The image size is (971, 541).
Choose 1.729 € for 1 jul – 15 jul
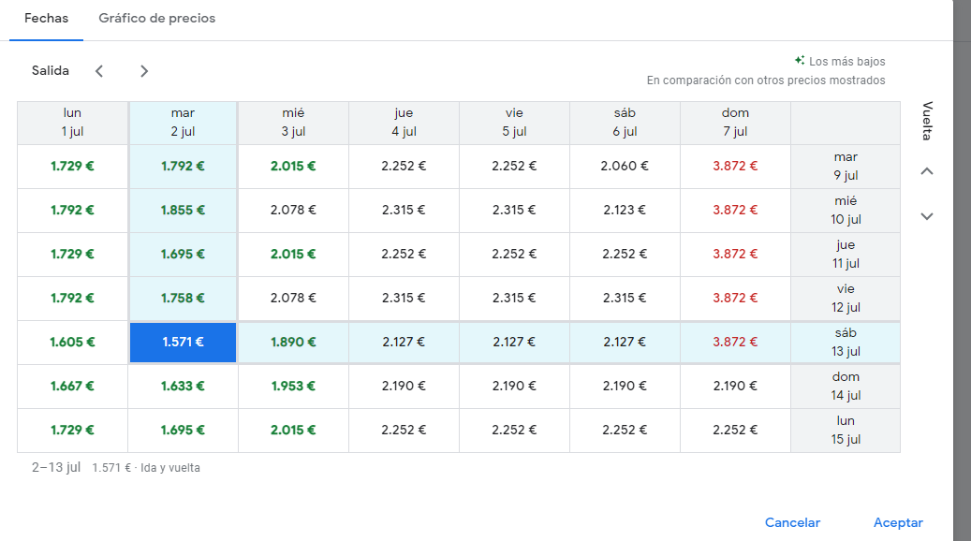72,431
